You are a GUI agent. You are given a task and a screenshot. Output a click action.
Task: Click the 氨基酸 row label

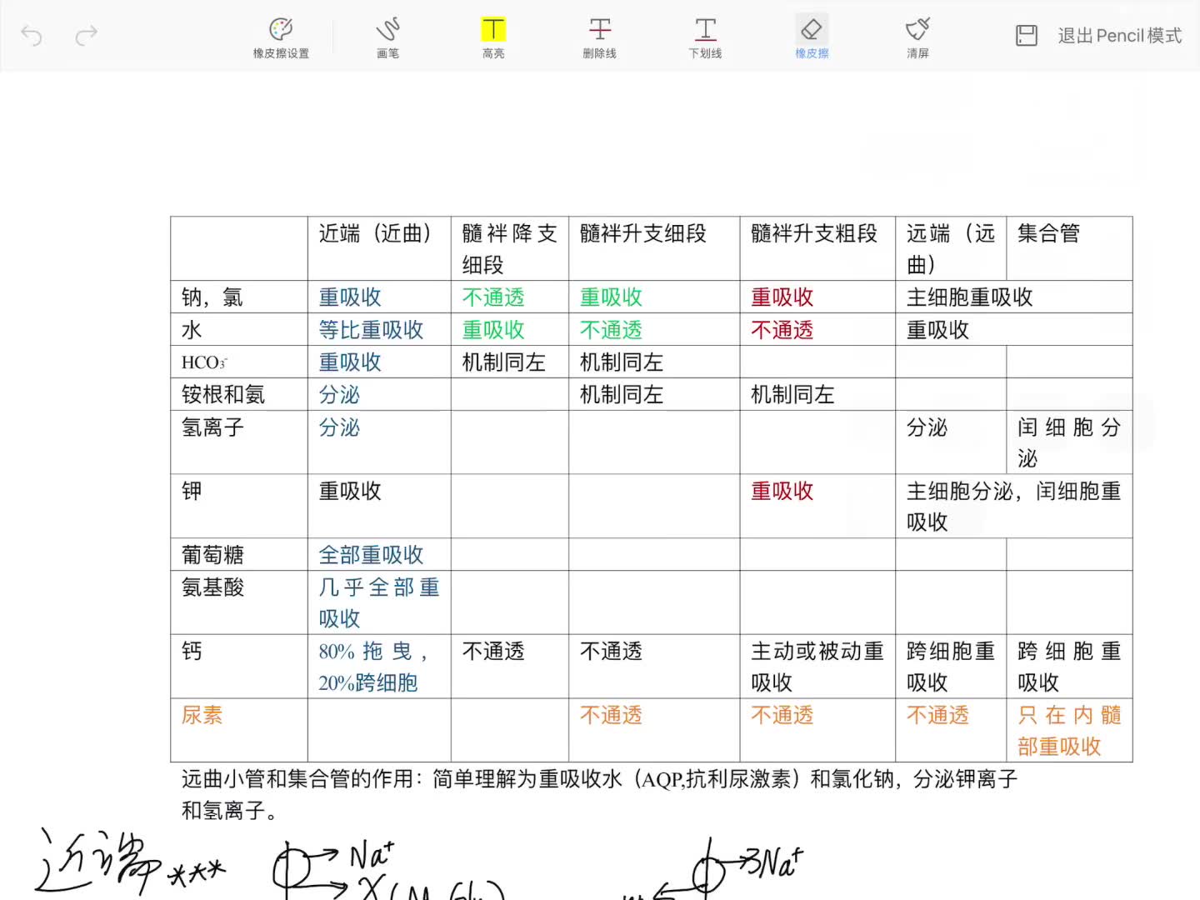[212, 587]
